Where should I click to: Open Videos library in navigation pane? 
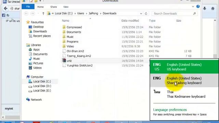point(37,68)
